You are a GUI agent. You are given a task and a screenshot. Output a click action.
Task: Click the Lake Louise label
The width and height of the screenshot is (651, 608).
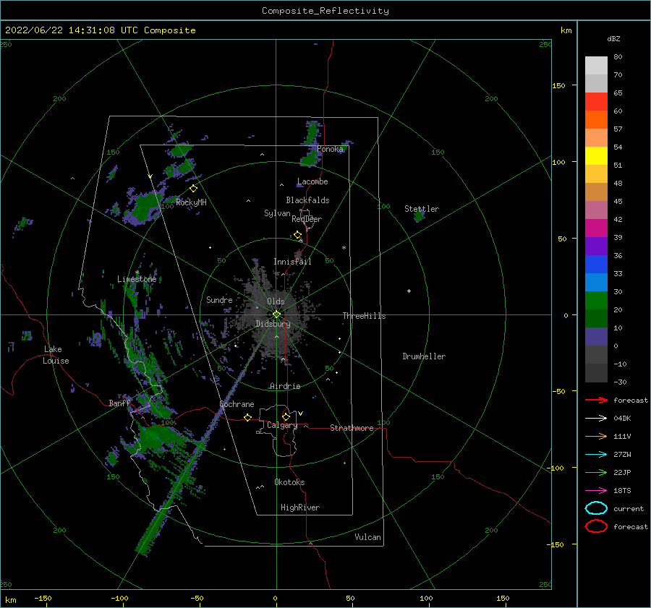(56, 355)
